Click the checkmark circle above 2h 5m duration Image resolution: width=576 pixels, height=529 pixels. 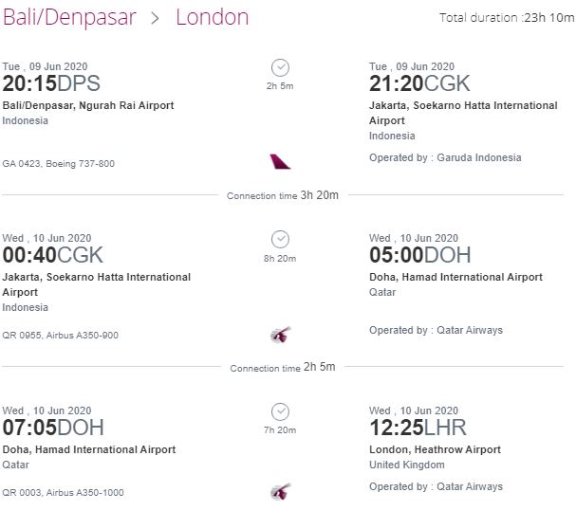pos(280,67)
